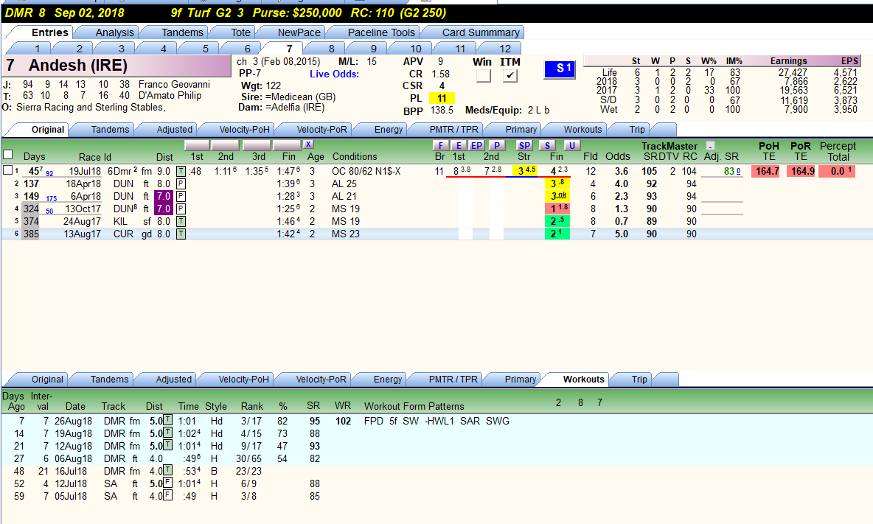This screenshot has width=873, height=524.
Task: Select the EP button in paceline header
Action: [x=476, y=146]
